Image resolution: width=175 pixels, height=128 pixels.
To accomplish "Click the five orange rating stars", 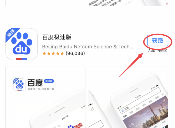I will pyautogui.click(x=53, y=53).
